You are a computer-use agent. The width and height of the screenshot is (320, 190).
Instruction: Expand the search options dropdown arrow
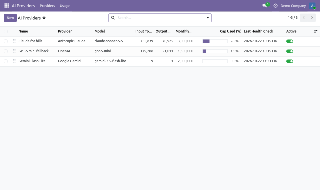tap(208, 18)
